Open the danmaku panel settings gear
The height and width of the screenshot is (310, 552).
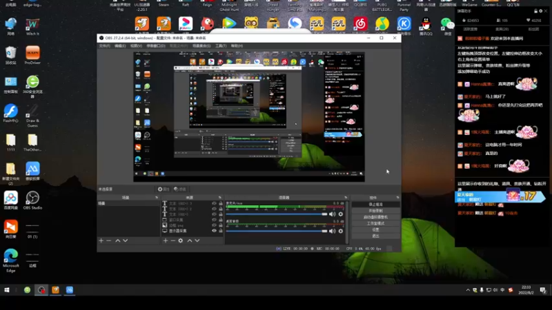[541, 11]
